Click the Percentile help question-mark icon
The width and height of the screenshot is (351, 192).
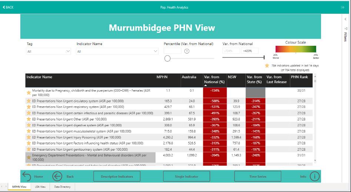pos(187,51)
